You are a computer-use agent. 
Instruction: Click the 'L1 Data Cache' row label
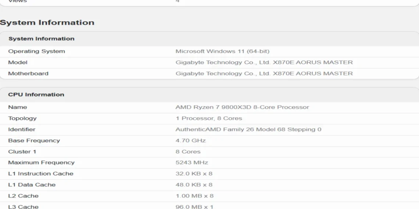(32, 185)
